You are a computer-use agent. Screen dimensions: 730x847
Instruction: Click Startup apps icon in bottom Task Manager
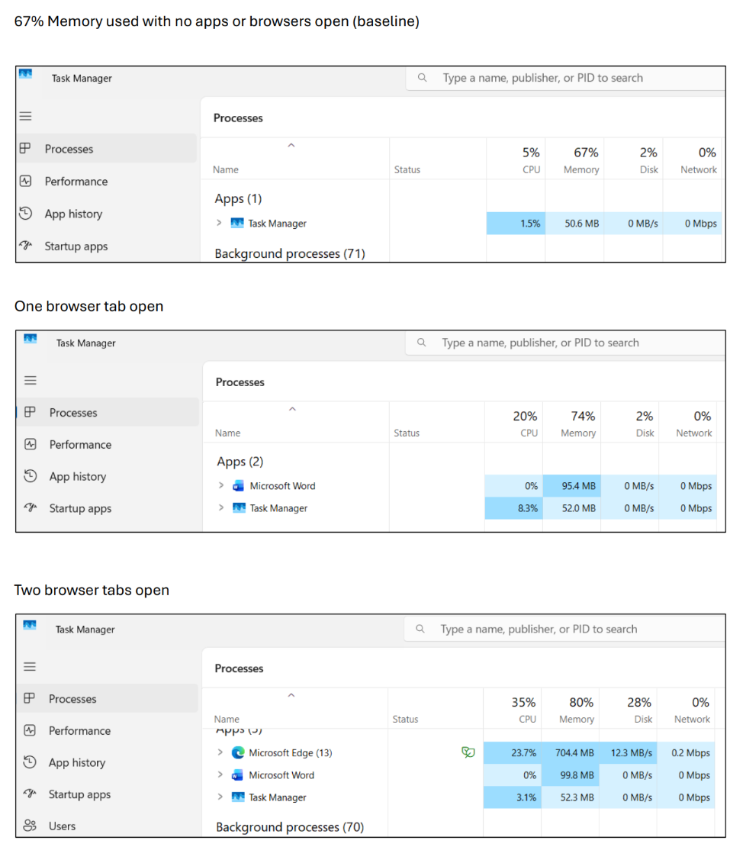[30, 794]
